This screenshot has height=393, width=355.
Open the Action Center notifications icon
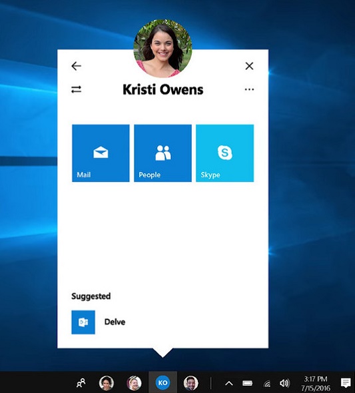[346, 383]
